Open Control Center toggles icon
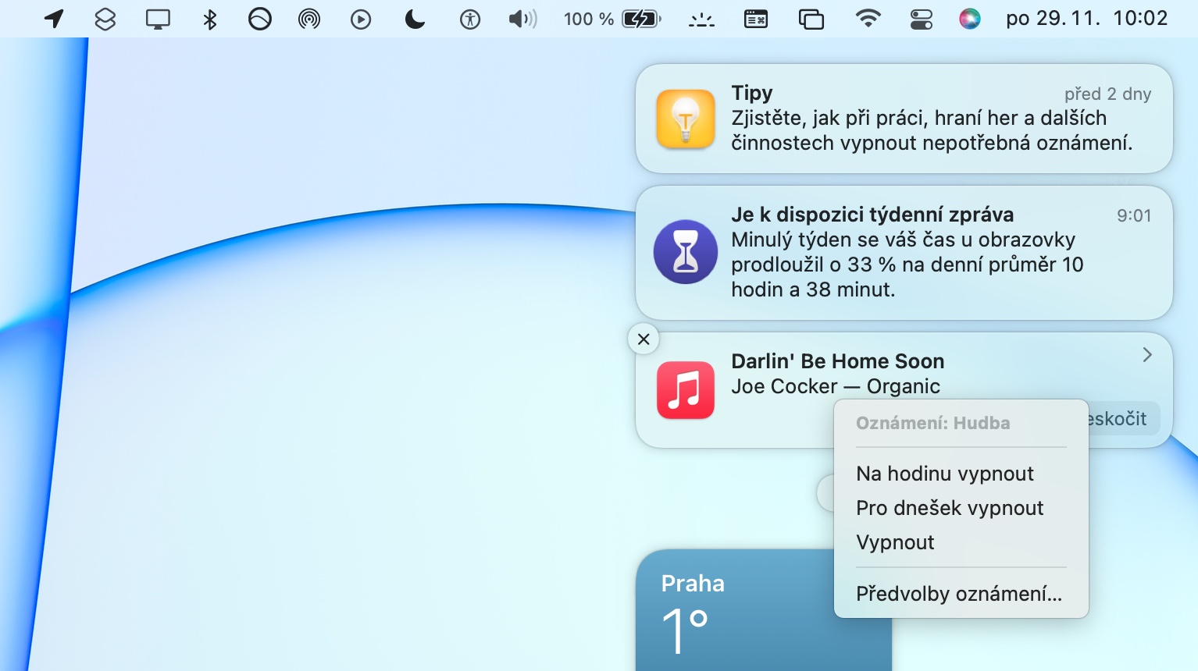 pyautogui.click(x=922, y=19)
